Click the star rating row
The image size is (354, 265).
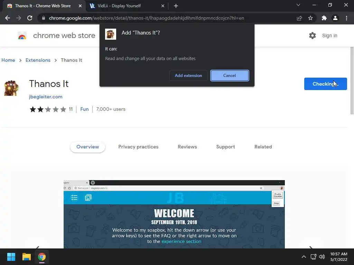coord(48,109)
